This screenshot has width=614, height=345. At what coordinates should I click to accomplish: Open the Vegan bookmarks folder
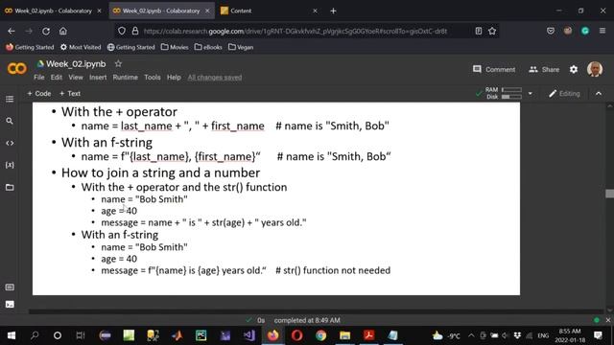(241, 47)
